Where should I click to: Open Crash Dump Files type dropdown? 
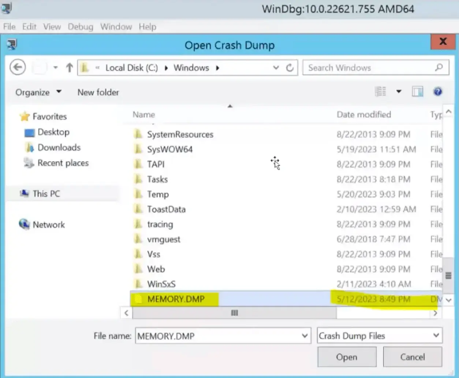point(380,336)
